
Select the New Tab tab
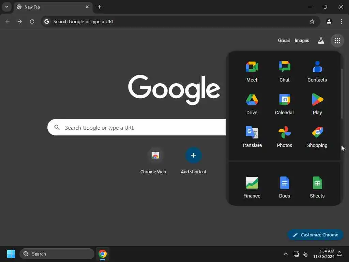53,7
